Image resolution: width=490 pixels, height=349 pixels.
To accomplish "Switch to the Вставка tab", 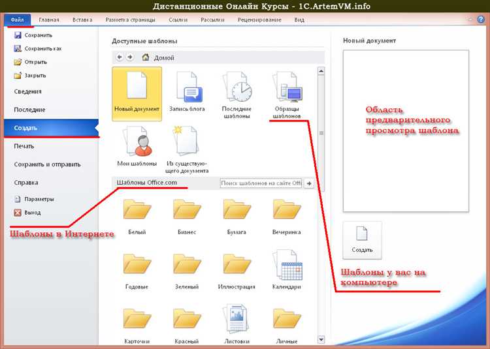I will click(x=82, y=20).
